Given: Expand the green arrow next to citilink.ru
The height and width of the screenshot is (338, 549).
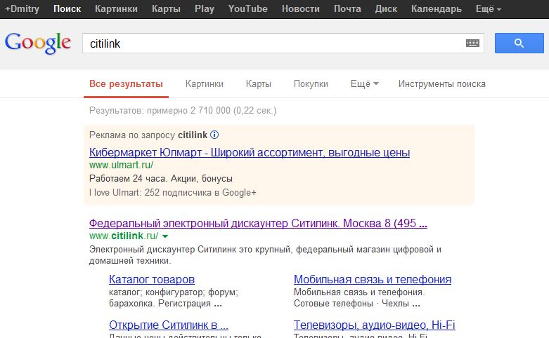Looking at the screenshot, I should (165, 236).
